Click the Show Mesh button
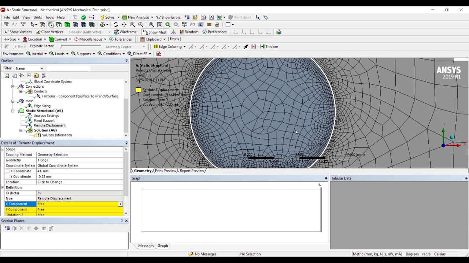Screen dimensions: 469x263 pyautogui.click(x=155, y=32)
